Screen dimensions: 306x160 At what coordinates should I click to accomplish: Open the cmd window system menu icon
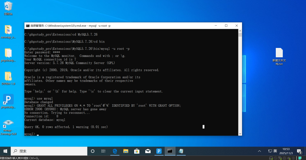tap(28, 26)
